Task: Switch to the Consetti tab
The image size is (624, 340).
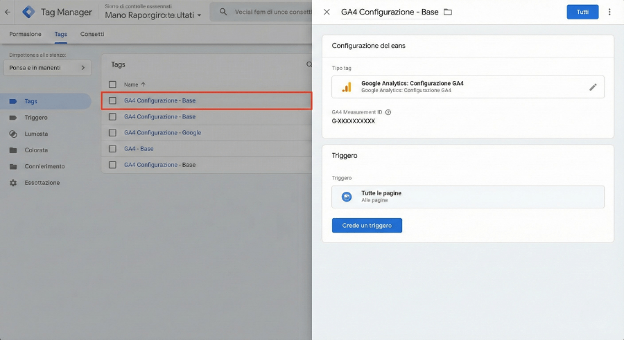Action: [92, 34]
